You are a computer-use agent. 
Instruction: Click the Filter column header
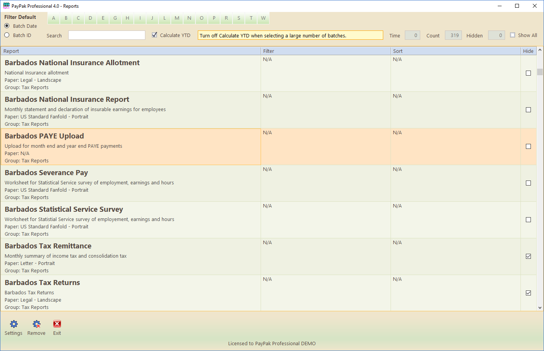[325, 51]
